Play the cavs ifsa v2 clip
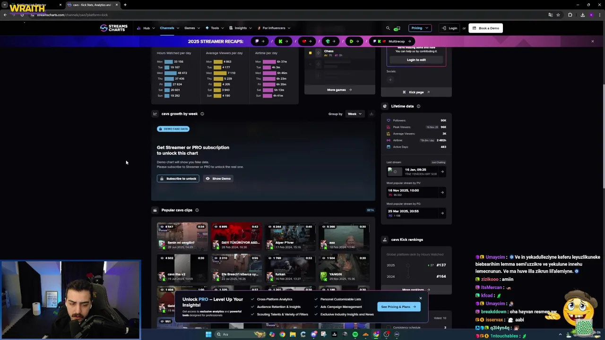Viewport: 605px width, 340px height. tap(182, 268)
